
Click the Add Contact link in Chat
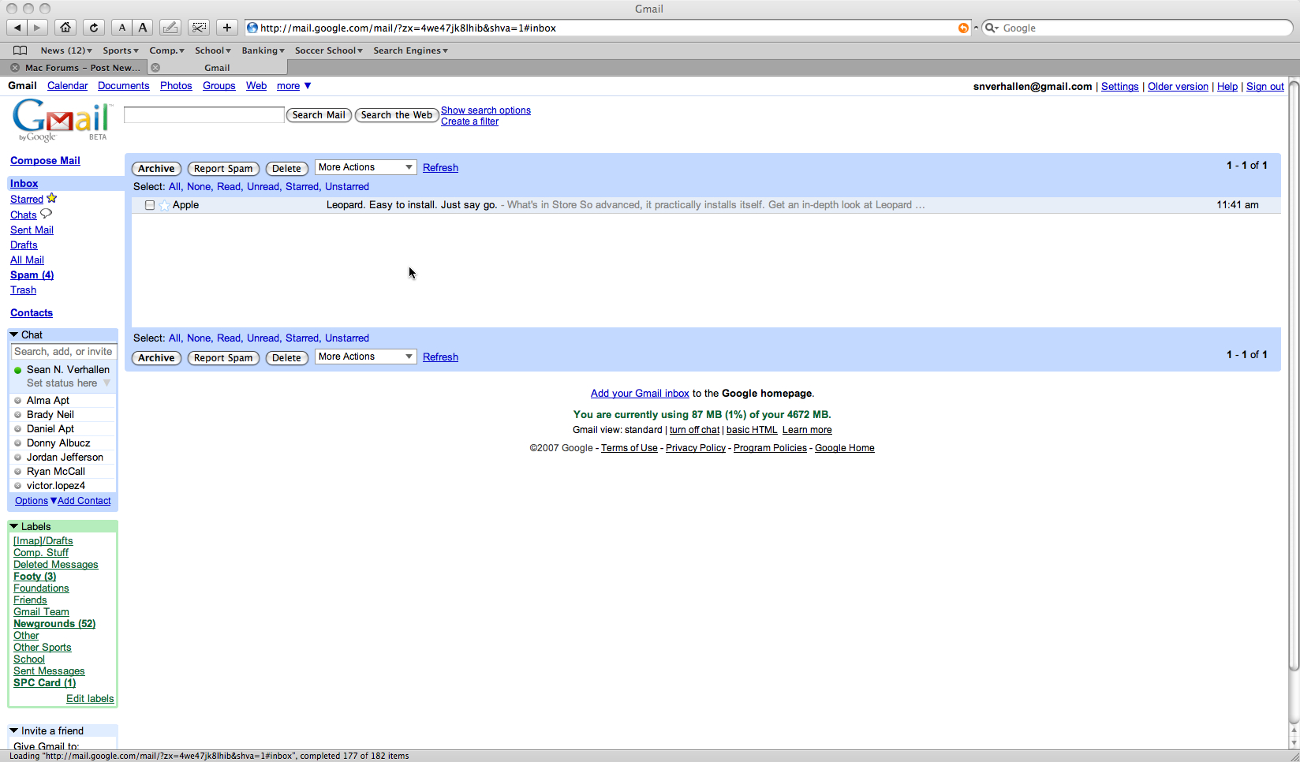click(84, 501)
